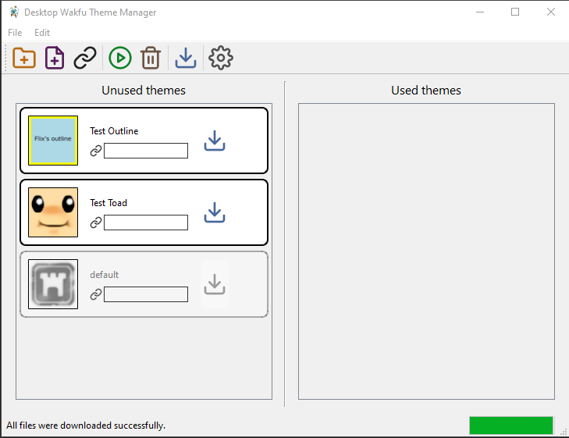Click the trash can delete icon
Screen dimensions: 569x438
pyautogui.click(x=150, y=58)
